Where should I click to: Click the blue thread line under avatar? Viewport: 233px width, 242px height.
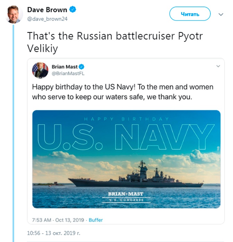tap(13, 133)
